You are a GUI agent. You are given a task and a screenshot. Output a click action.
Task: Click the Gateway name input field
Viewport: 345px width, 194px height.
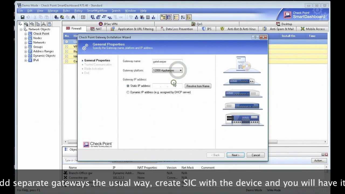[x=167, y=62]
